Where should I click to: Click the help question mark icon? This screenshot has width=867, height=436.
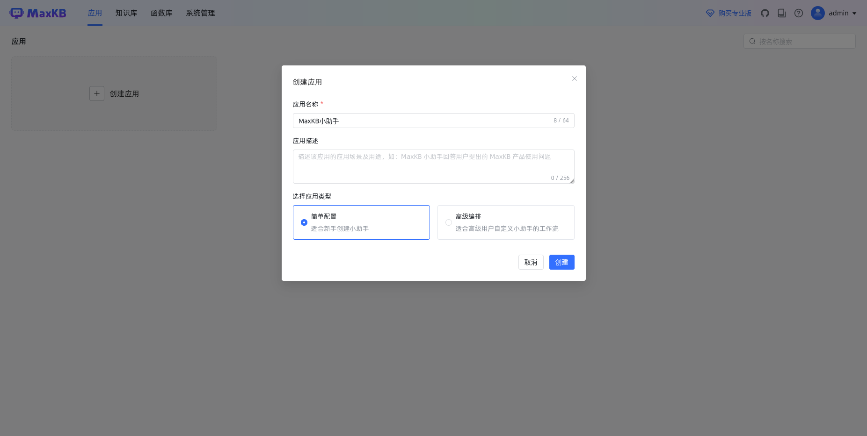click(799, 13)
